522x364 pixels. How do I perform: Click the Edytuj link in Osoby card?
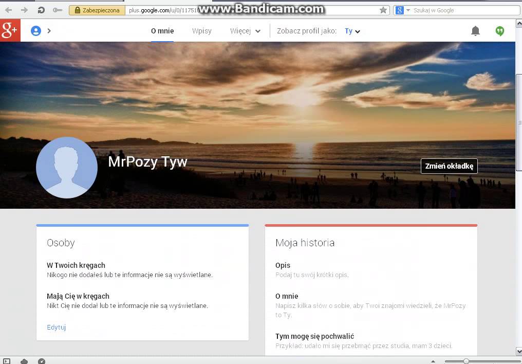(57, 327)
